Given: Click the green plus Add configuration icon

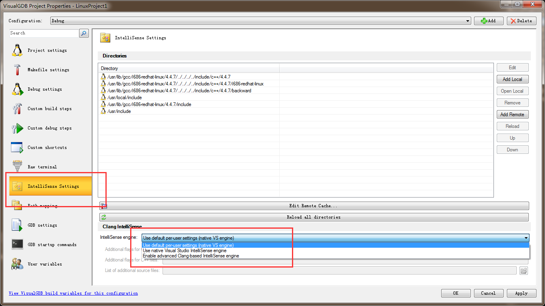Looking at the screenshot, I should [x=484, y=21].
